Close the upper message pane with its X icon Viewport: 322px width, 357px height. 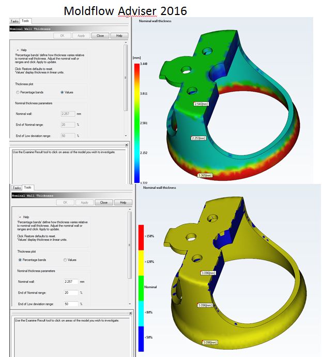127,145
